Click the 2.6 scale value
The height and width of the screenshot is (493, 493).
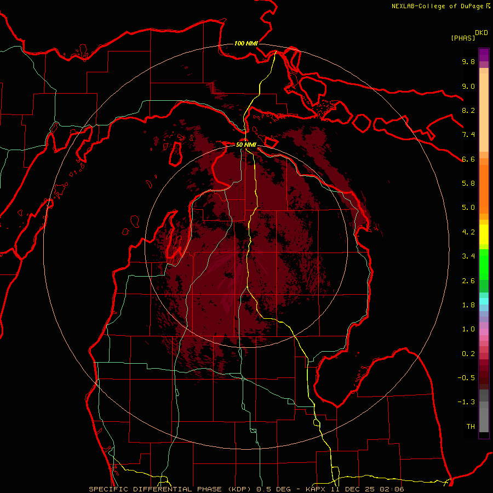tap(468, 281)
